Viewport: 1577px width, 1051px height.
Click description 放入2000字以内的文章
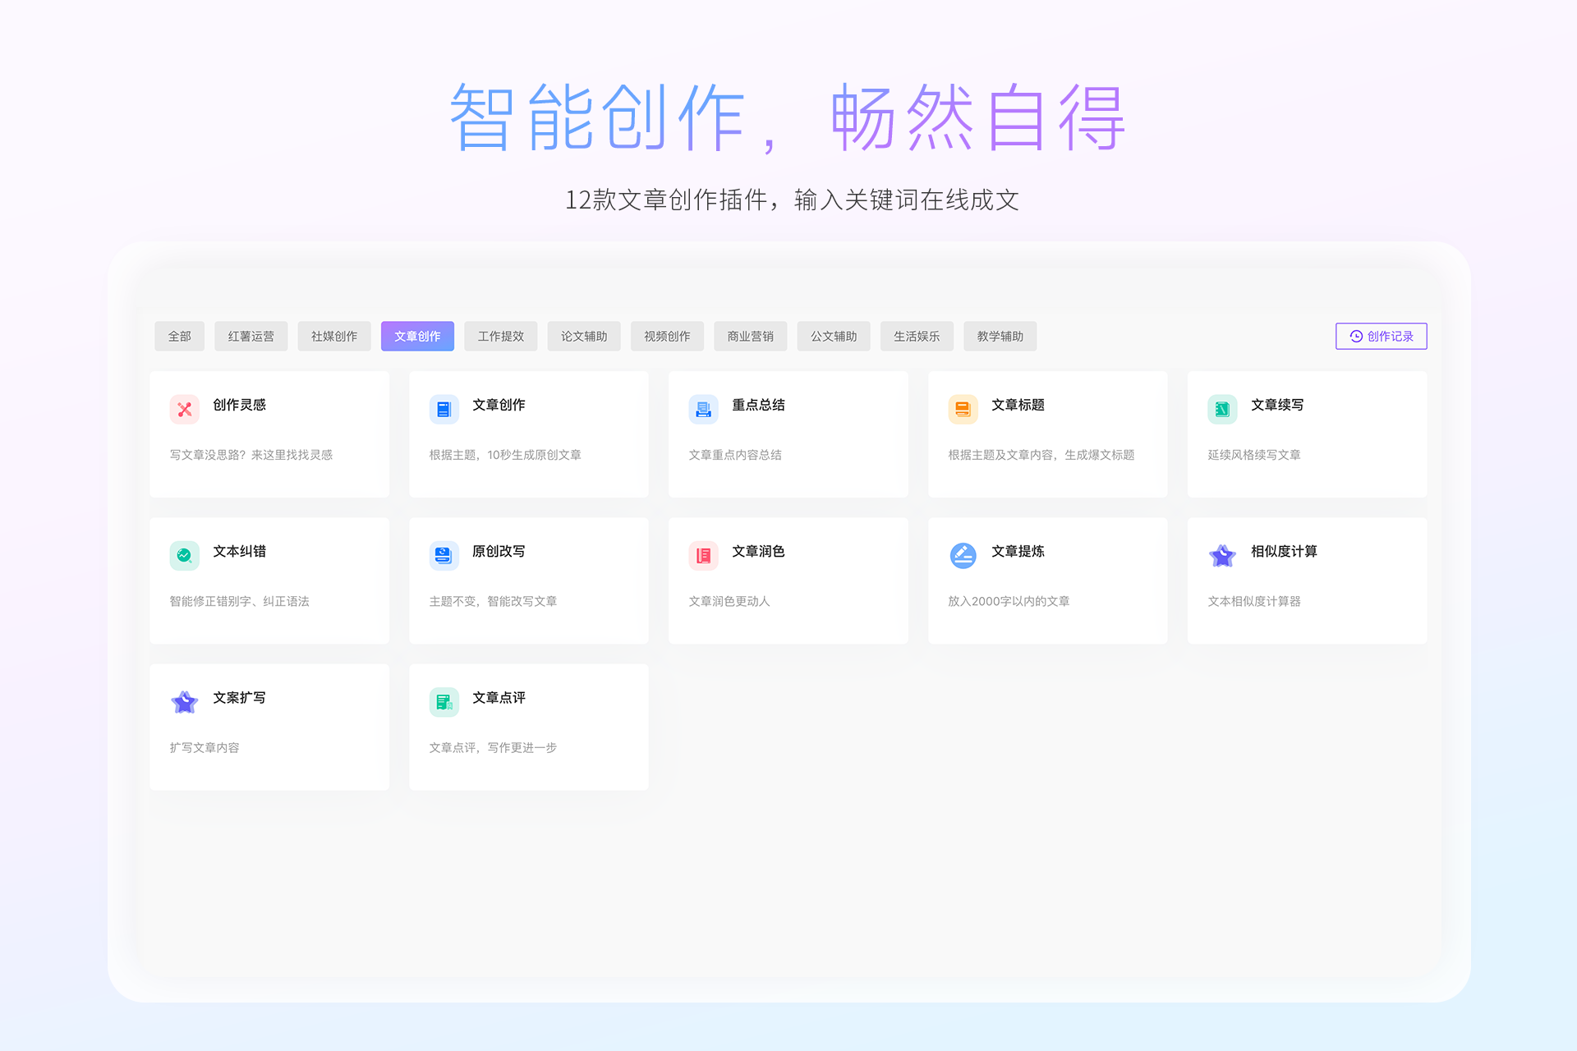1009,602
